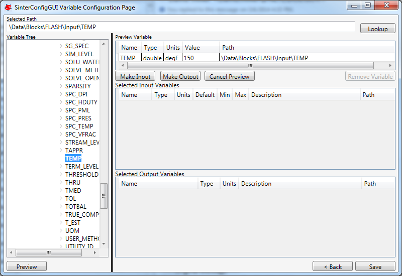Click Cancel Preview button

[232, 76]
